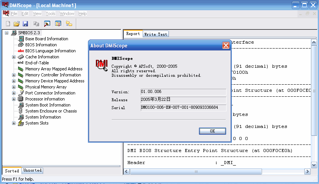Click the Cache Information chip icon
319x184 pixels.
21,57
